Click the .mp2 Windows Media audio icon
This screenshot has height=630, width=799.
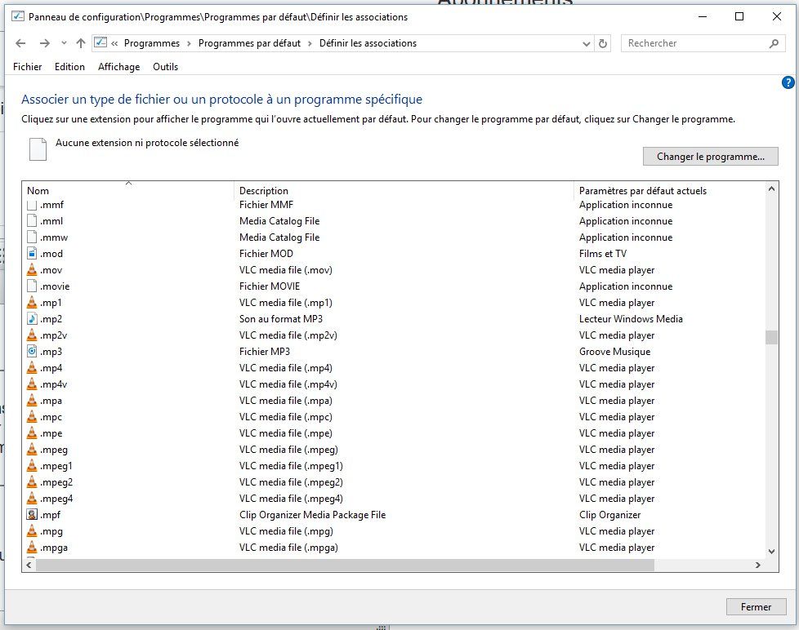coord(32,319)
